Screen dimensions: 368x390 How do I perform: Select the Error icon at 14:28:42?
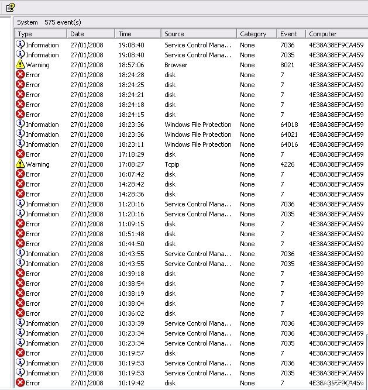coord(20,184)
